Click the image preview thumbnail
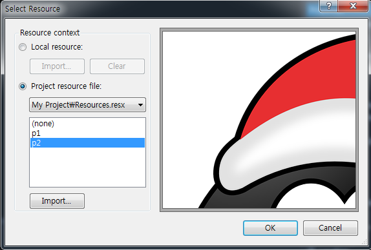Image resolution: width=371 pixels, height=250 pixels. tap(259, 120)
